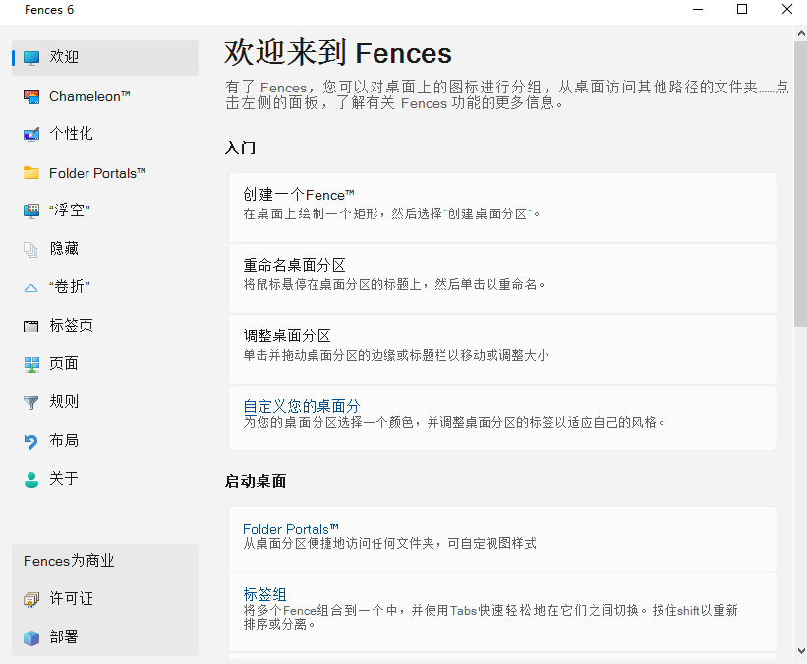The width and height of the screenshot is (807, 664).
Task: Click the "卷折" roll-up icon
Action: pyautogui.click(x=30, y=287)
